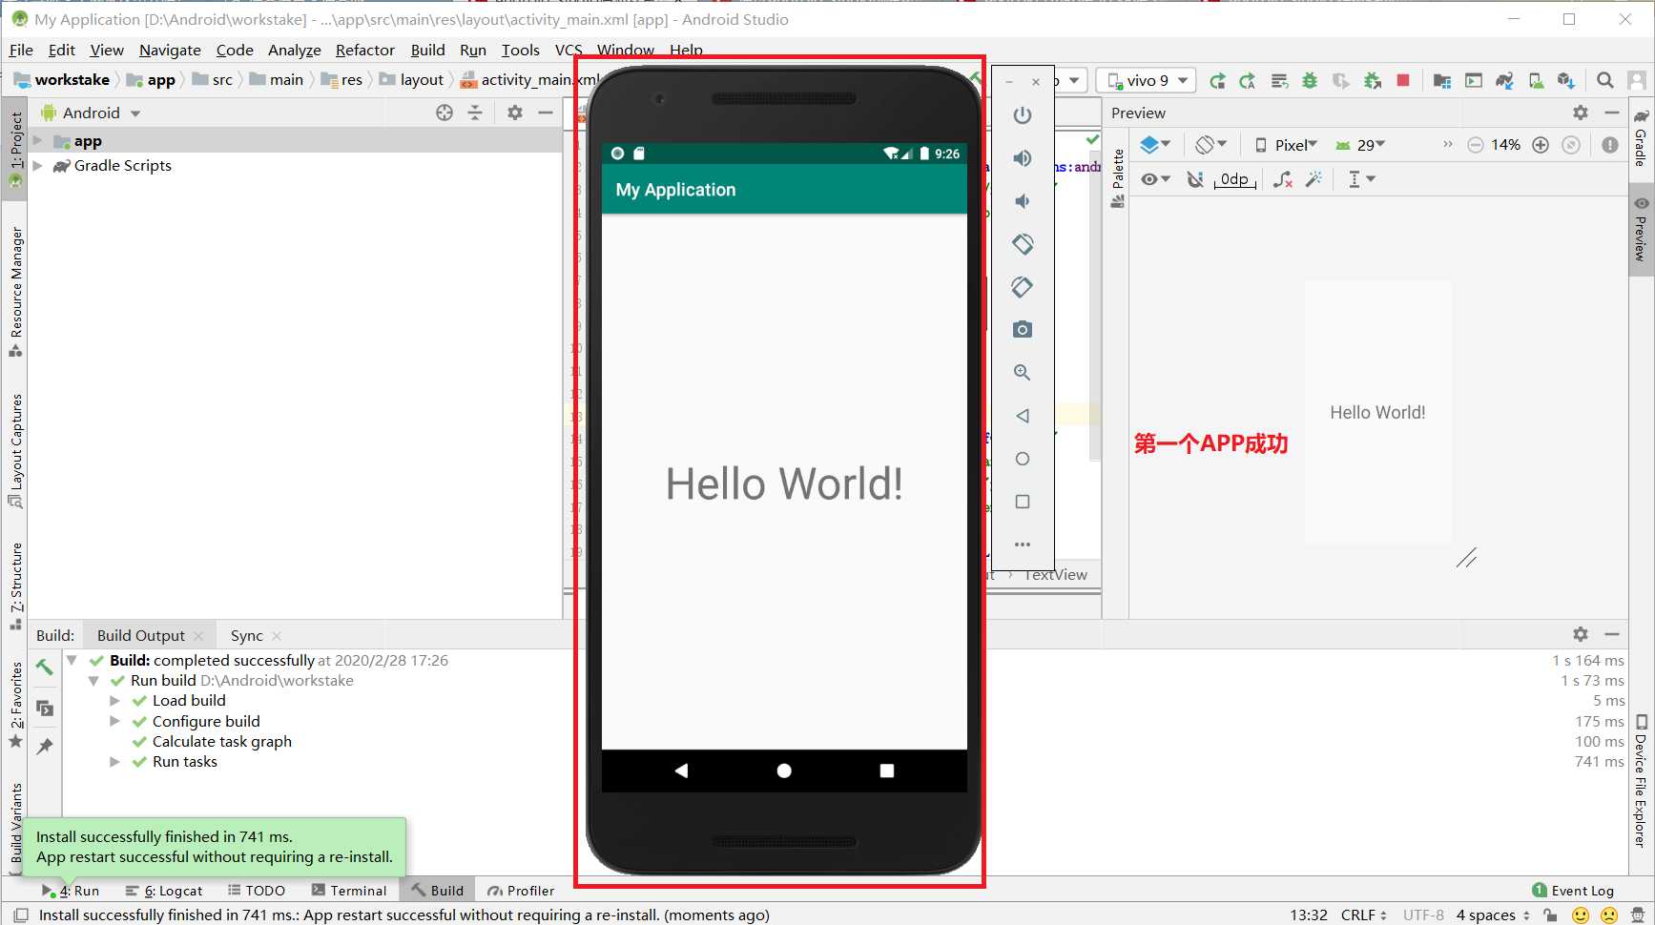Open SDK Manager icon in toolbar
Image resolution: width=1655 pixels, height=925 pixels.
1566,81
